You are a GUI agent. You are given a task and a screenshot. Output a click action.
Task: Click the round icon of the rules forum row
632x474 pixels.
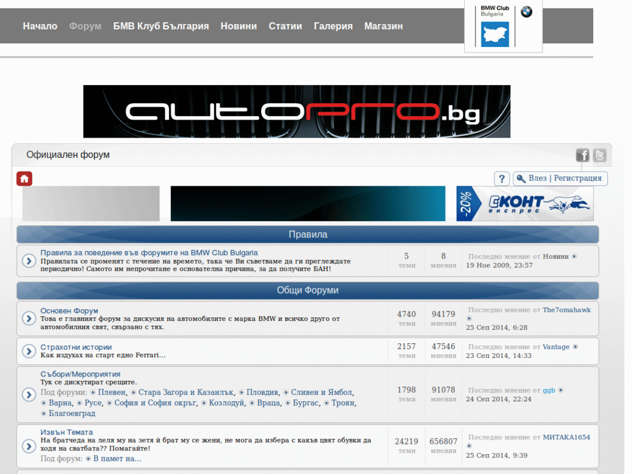pos(29,261)
